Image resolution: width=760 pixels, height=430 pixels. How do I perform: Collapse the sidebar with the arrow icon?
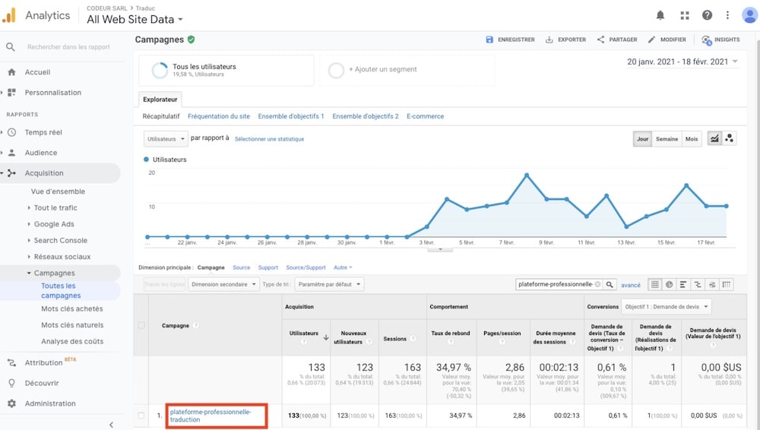tap(112, 425)
